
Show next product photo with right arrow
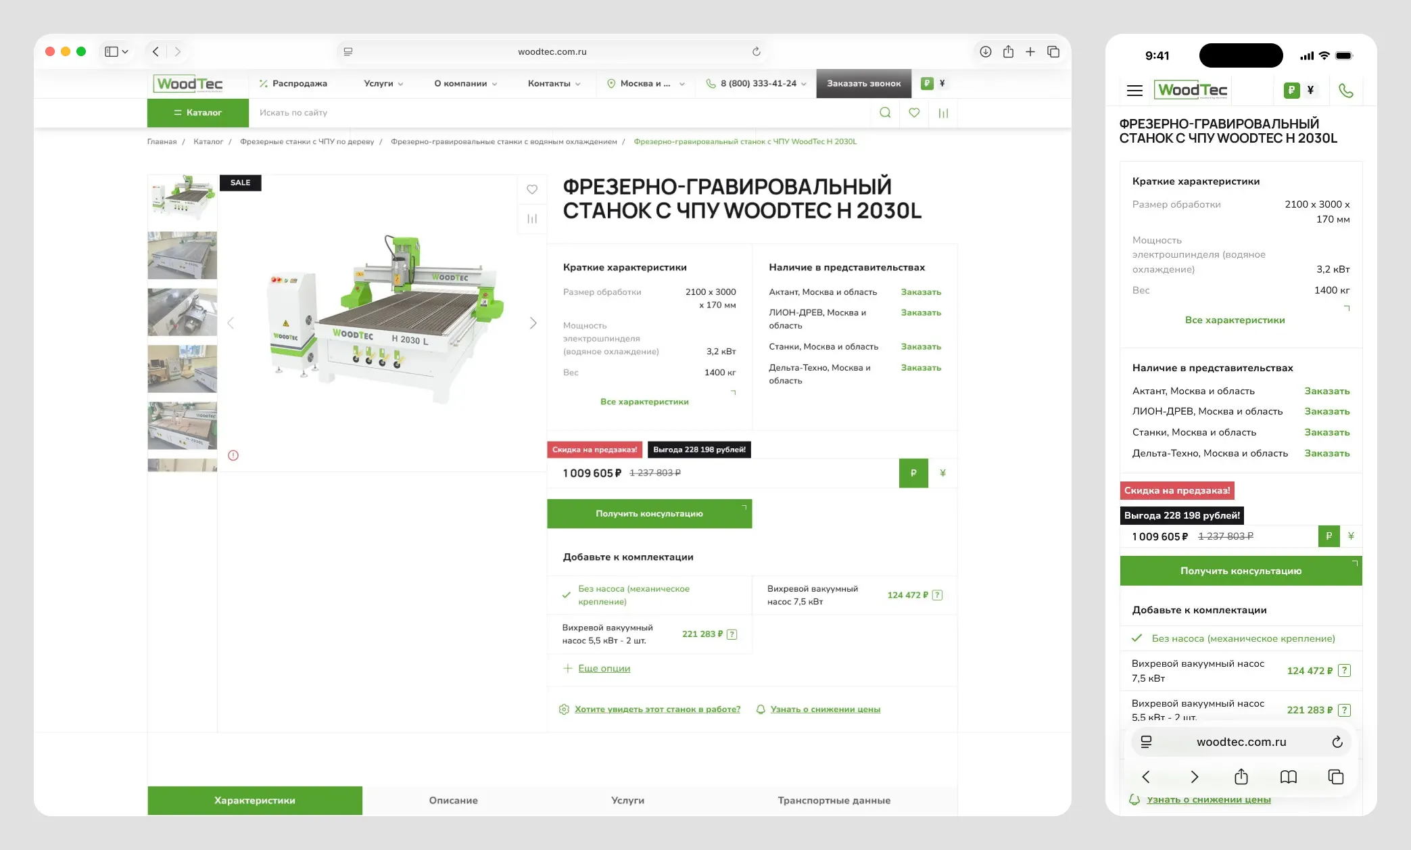click(x=533, y=323)
